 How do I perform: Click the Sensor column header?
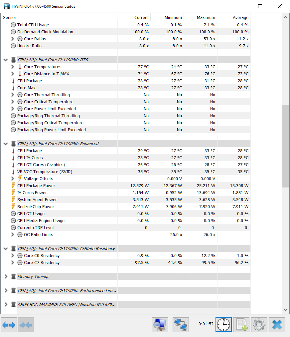[x=59, y=17]
